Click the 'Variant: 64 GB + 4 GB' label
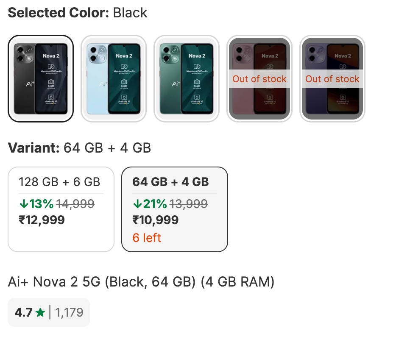Image resolution: width=396 pixels, height=345 pixels. point(79,148)
